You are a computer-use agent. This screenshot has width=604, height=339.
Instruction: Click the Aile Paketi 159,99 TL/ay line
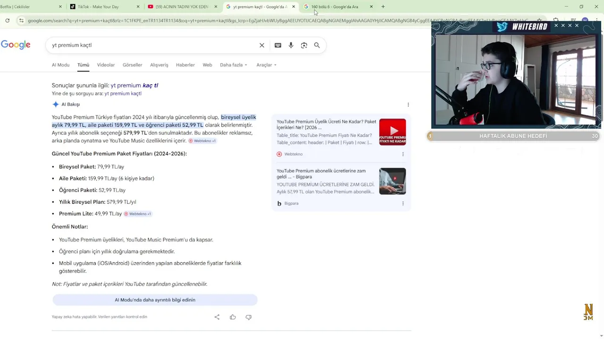point(107,178)
